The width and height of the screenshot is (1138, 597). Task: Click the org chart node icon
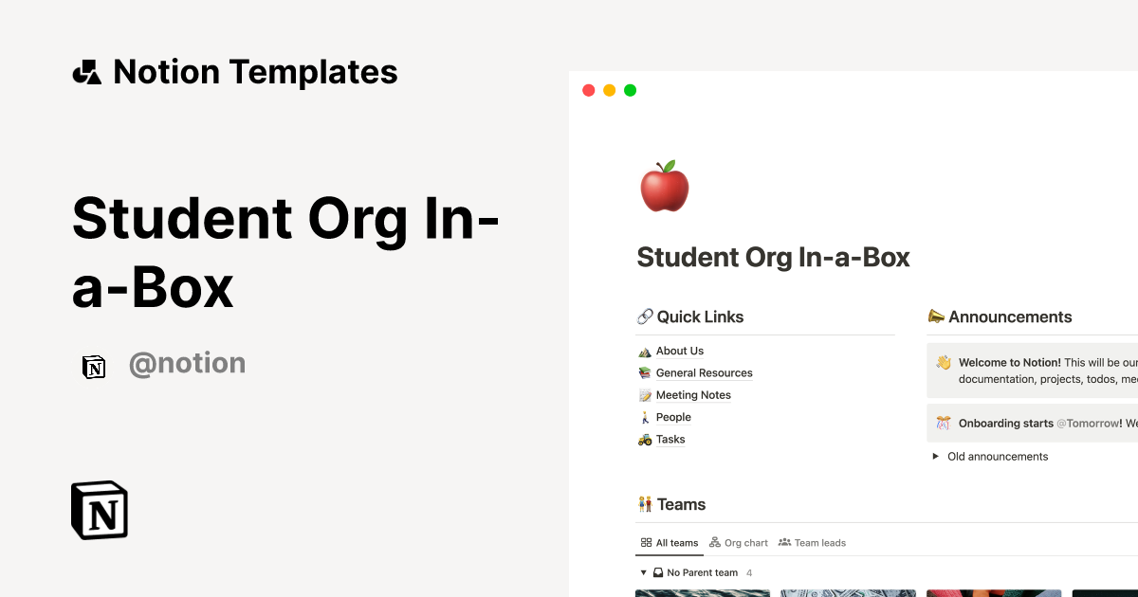[717, 542]
